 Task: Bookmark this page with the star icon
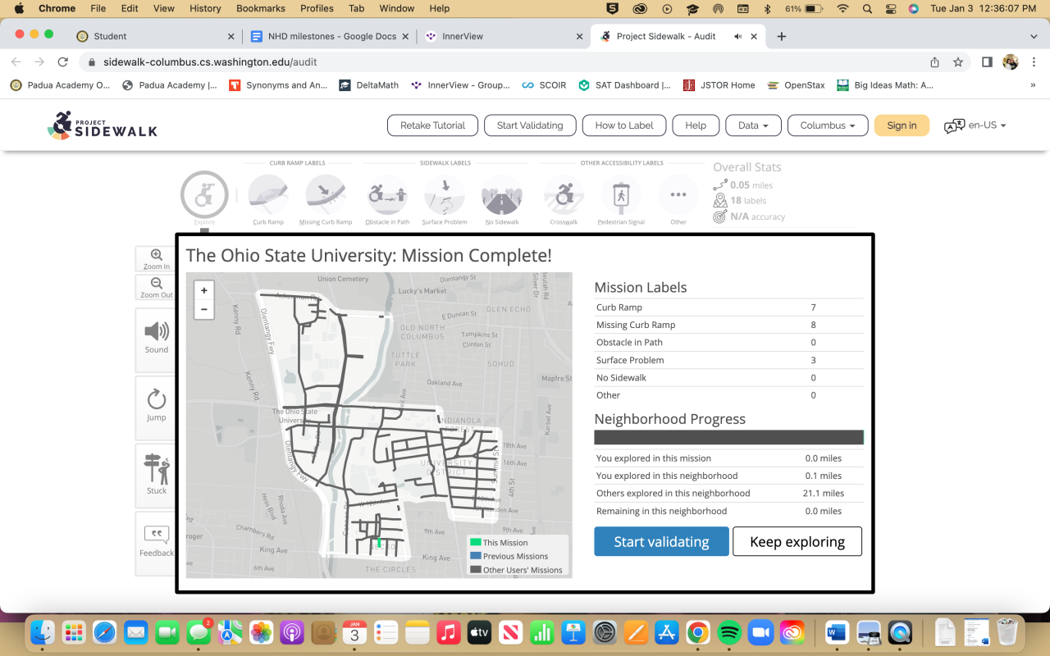957,61
